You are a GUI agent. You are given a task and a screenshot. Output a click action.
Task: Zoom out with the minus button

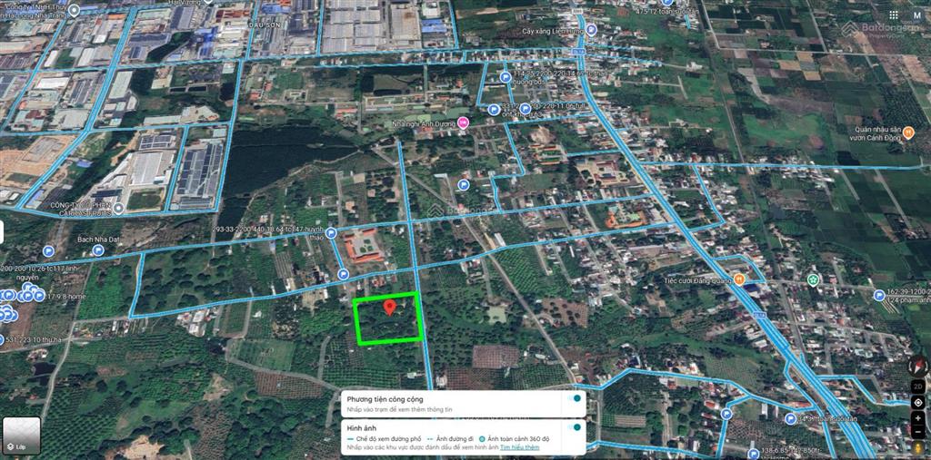(917, 433)
